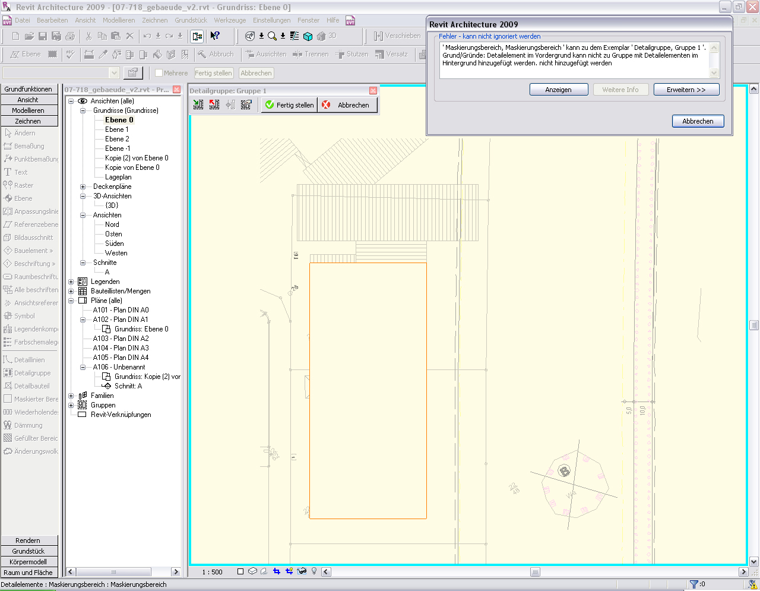Click the What's This help cursor icon
The image size is (760, 591).
(215, 36)
